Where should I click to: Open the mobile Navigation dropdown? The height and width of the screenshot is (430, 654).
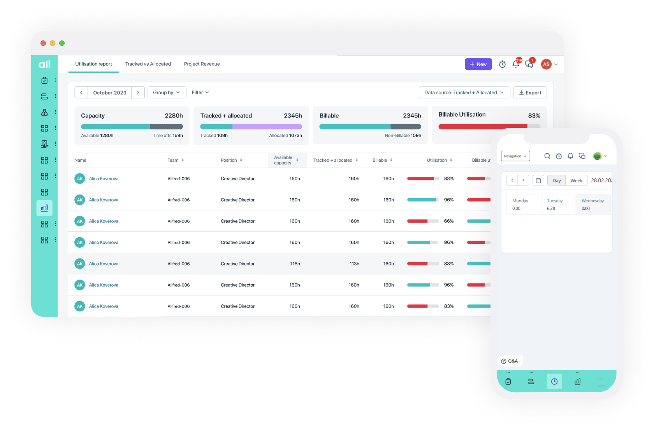515,156
